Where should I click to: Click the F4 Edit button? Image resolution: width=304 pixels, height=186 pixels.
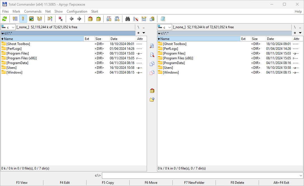coord(65,183)
